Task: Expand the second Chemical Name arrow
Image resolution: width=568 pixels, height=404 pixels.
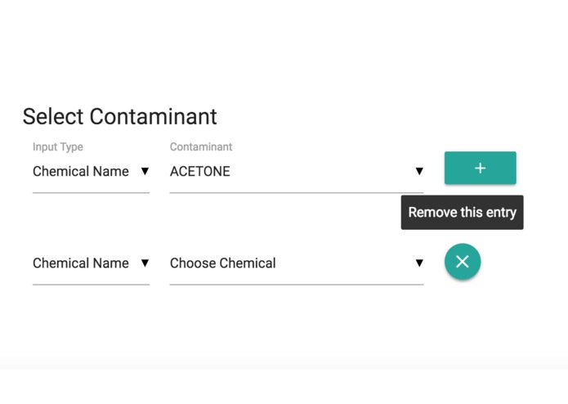Action: tap(145, 263)
